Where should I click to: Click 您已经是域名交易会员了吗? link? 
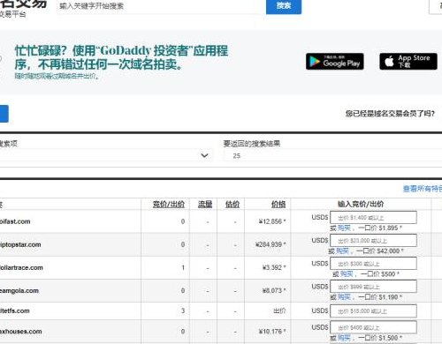(x=390, y=114)
